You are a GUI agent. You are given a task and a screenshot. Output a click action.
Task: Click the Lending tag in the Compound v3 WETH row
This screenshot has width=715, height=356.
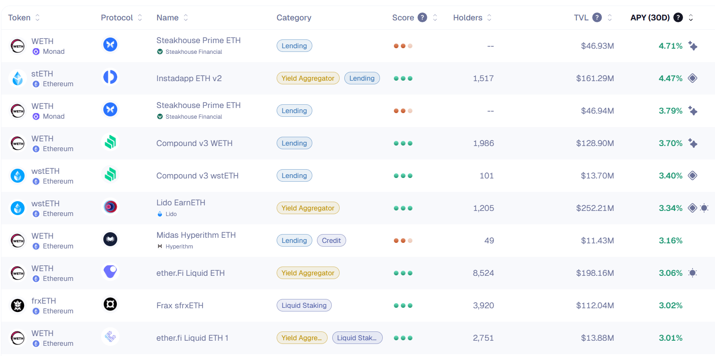294,143
